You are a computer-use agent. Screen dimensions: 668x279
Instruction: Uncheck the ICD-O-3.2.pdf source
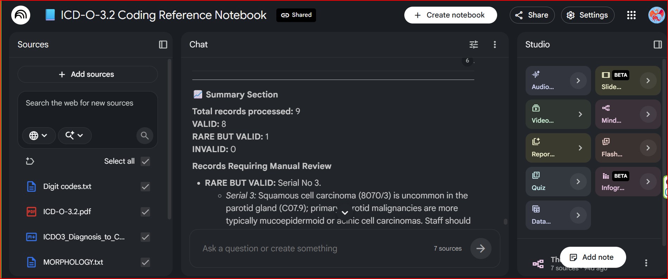click(145, 212)
